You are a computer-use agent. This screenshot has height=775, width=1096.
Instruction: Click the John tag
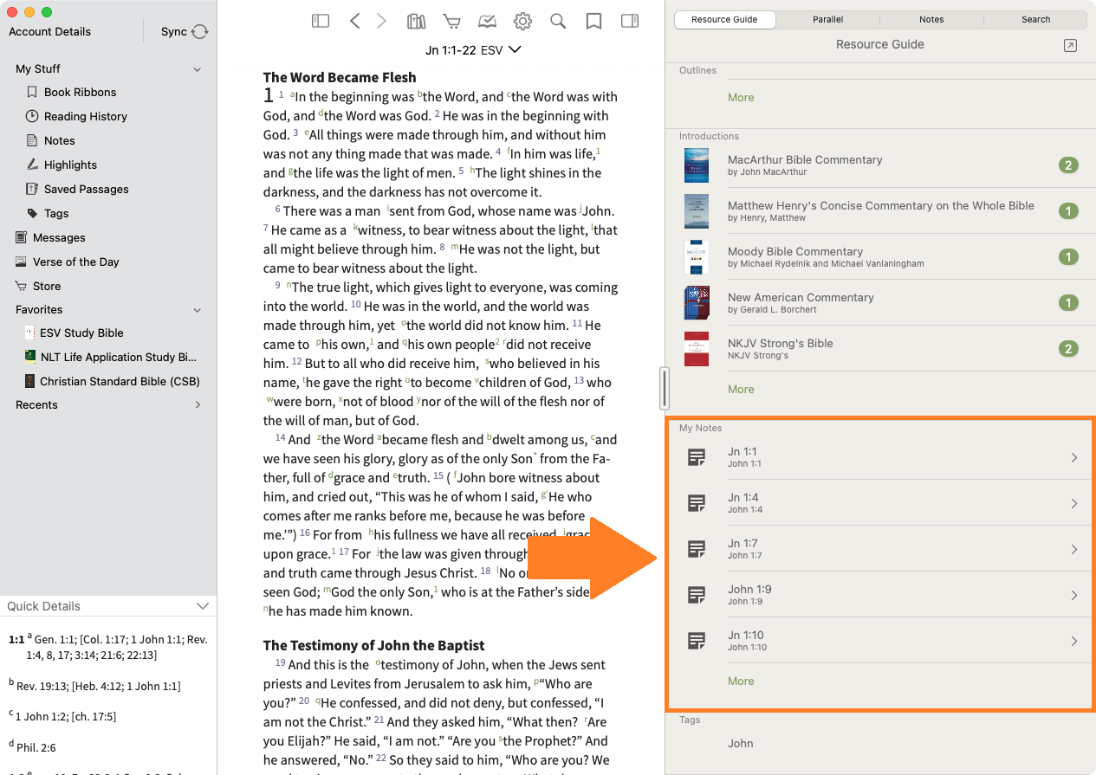coord(740,743)
